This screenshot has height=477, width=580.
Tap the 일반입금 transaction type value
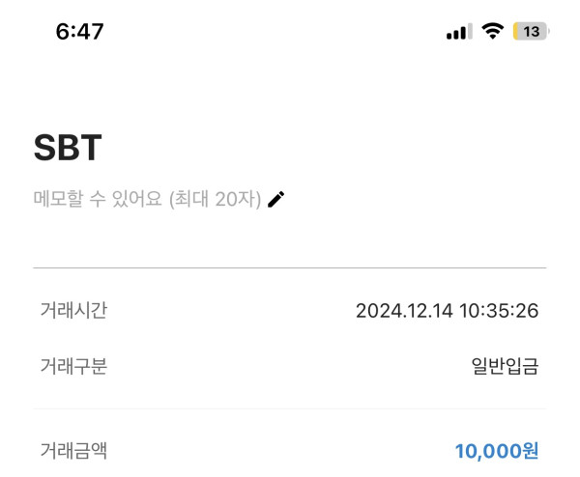(505, 366)
